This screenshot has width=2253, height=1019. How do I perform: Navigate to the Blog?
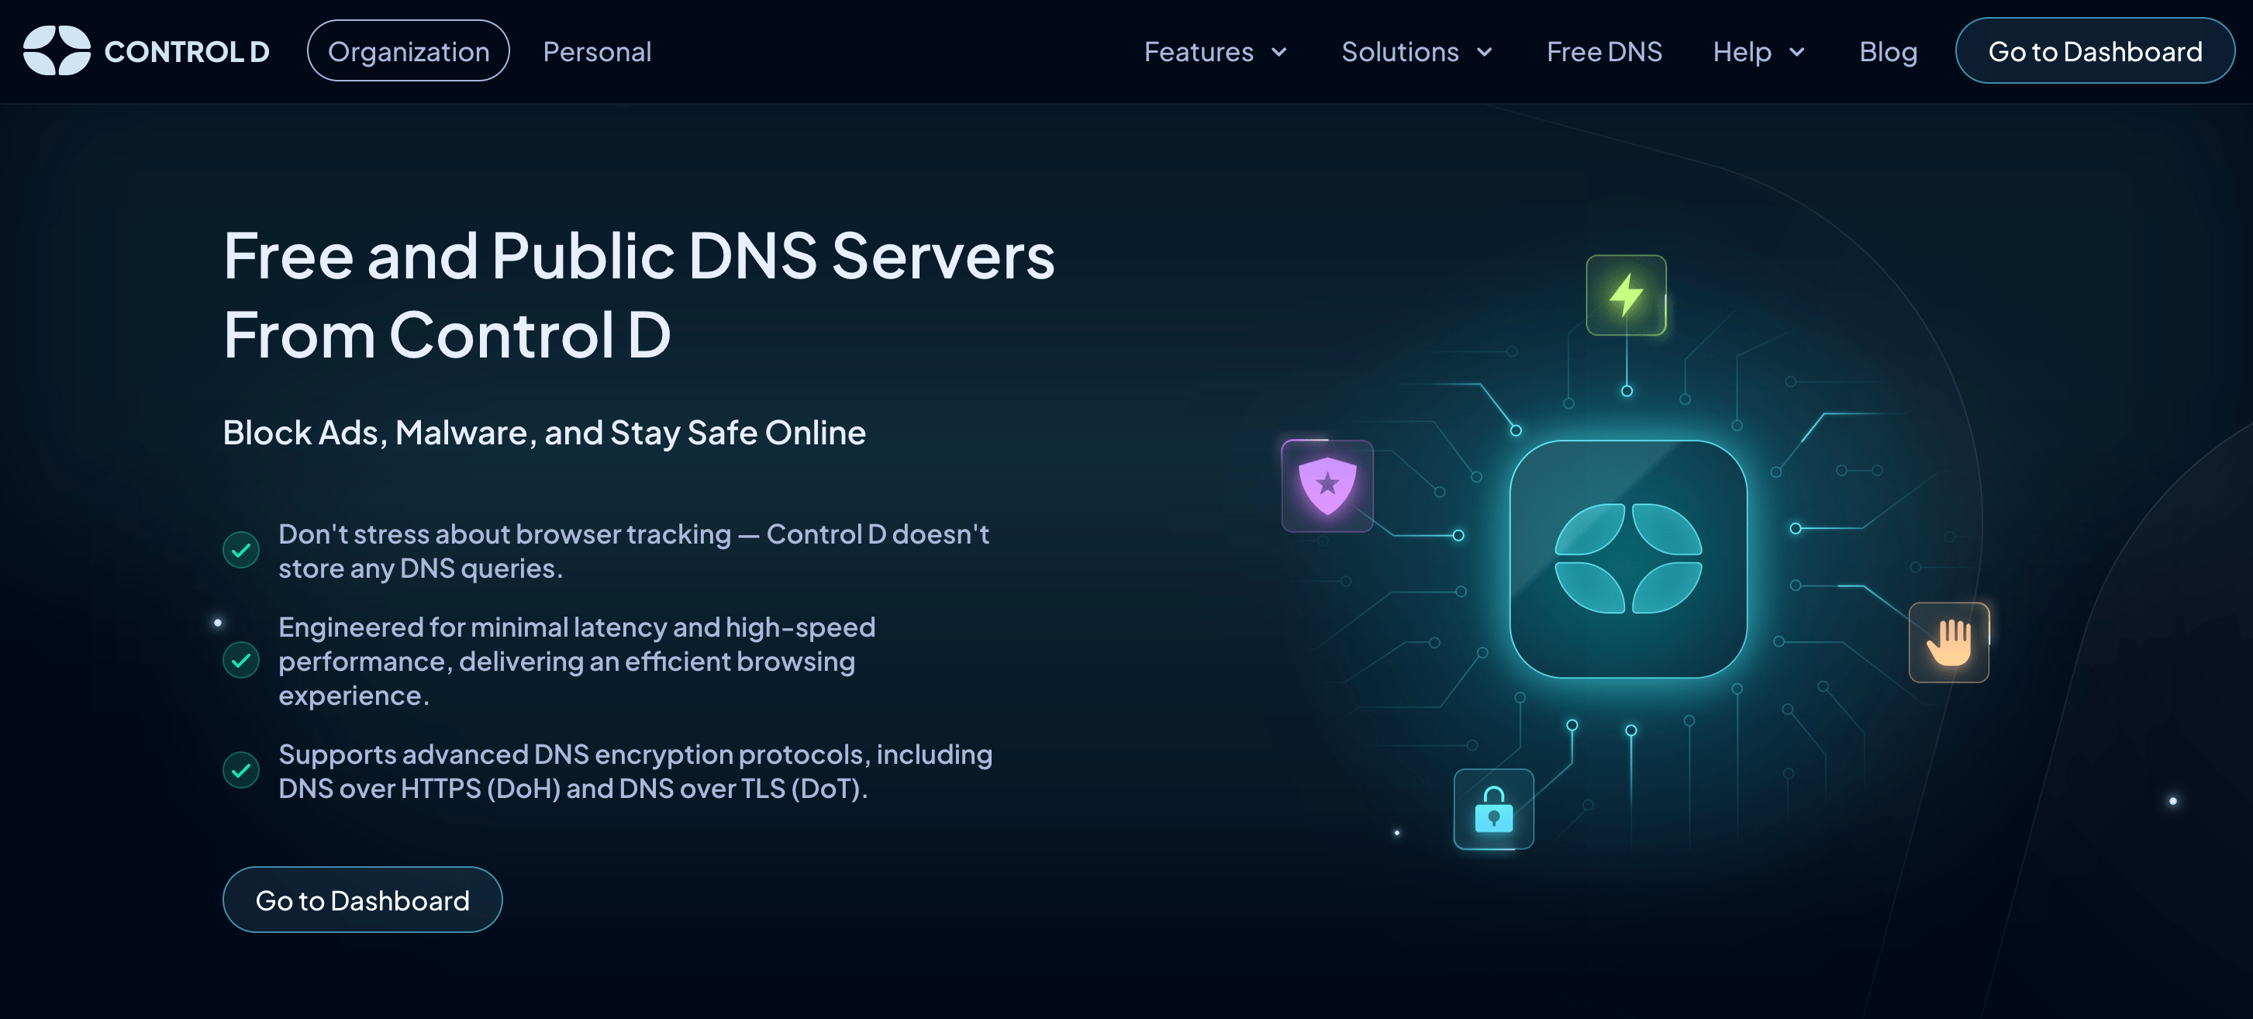pos(1887,50)
